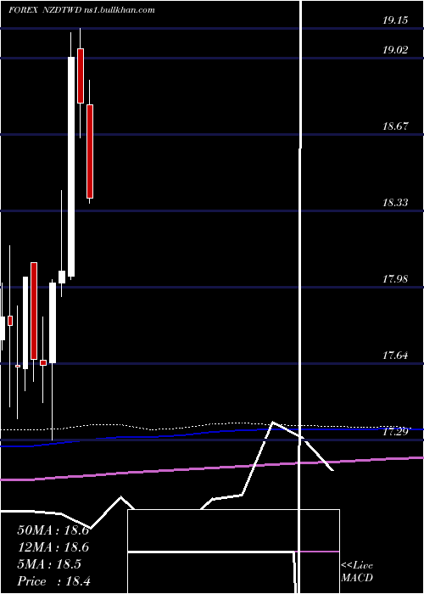This screenshot has height=594, width=424.
Task: Click the 18.67 price axis label
Action: (x=395, y=126)
